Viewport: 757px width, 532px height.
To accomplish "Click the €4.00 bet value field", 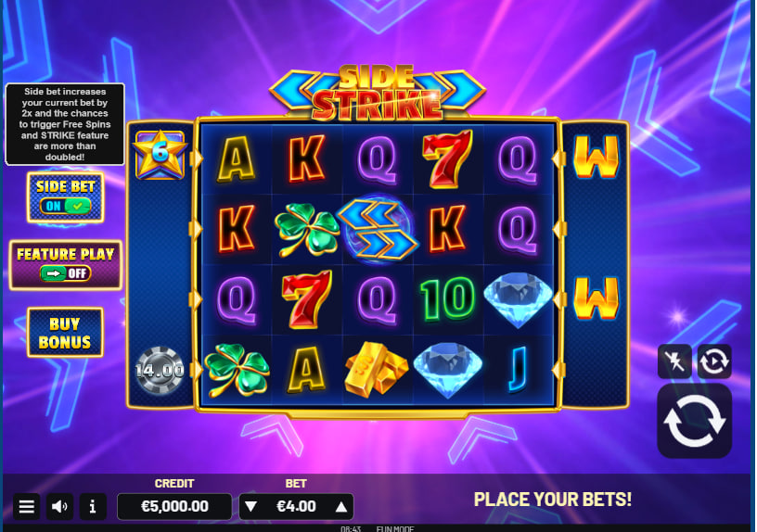I will pos(296,506).
